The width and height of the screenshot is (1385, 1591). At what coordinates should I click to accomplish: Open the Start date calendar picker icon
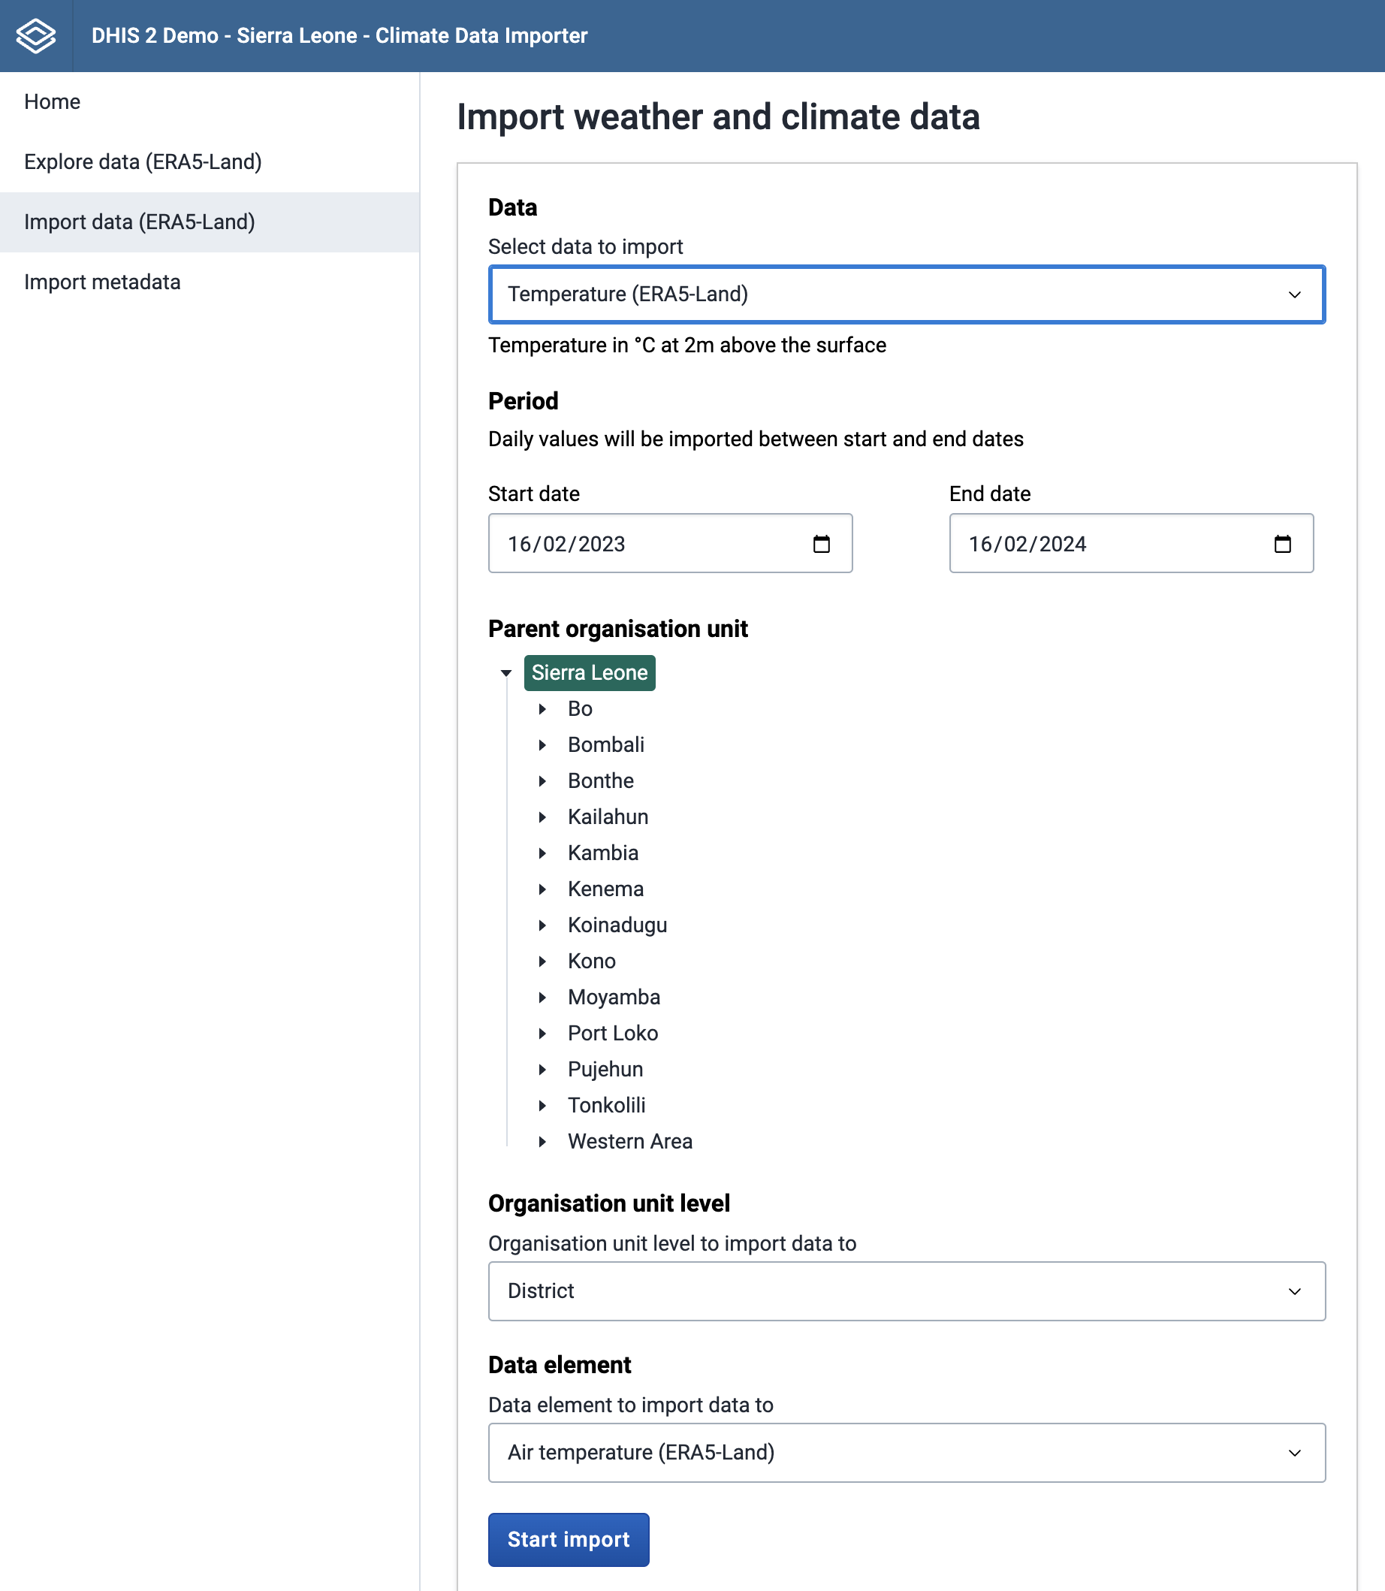click(821, 545)
